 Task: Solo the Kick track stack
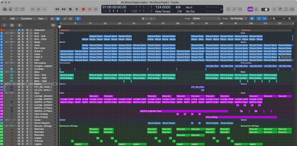tap(23, 33)
